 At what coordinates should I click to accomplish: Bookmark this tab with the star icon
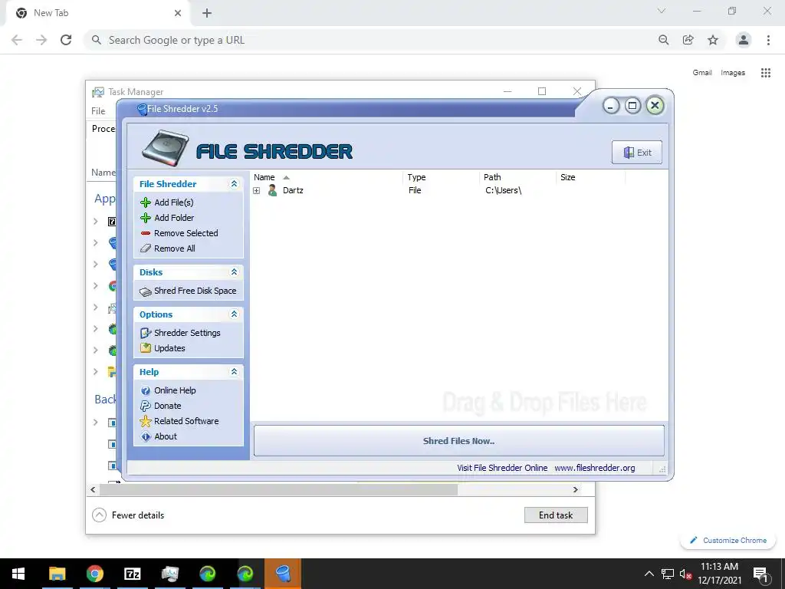pyautogui.click(x=713, y=40)
